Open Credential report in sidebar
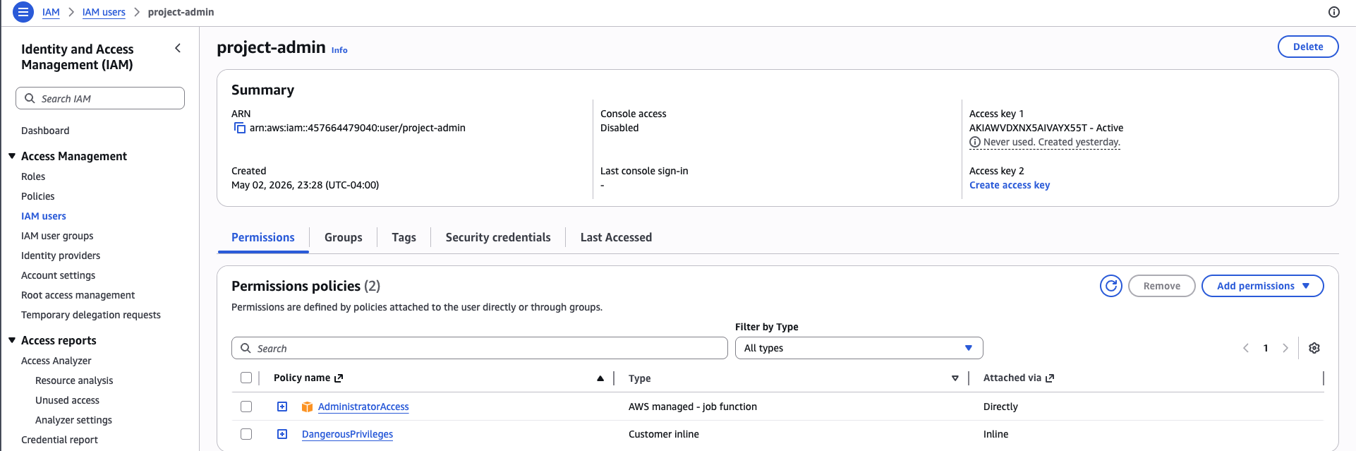Viewport: 1356px width, 451px height. click(x=59, y=440)
